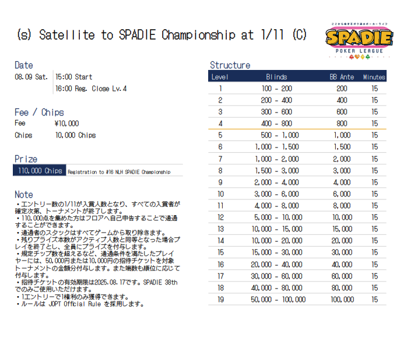Click blinds '20,000 - 40,000' in level 16
Screen dimensions: 414x362
tap(277, 264)
